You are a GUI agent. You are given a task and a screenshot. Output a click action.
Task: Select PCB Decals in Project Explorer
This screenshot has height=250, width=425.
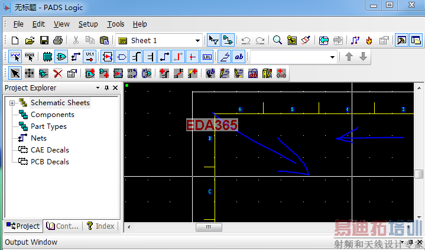click(x=50, y=162)
